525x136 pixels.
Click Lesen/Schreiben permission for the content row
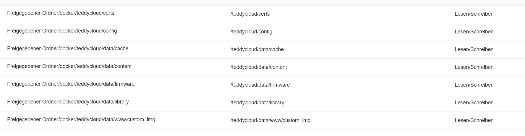click(474, 67)
